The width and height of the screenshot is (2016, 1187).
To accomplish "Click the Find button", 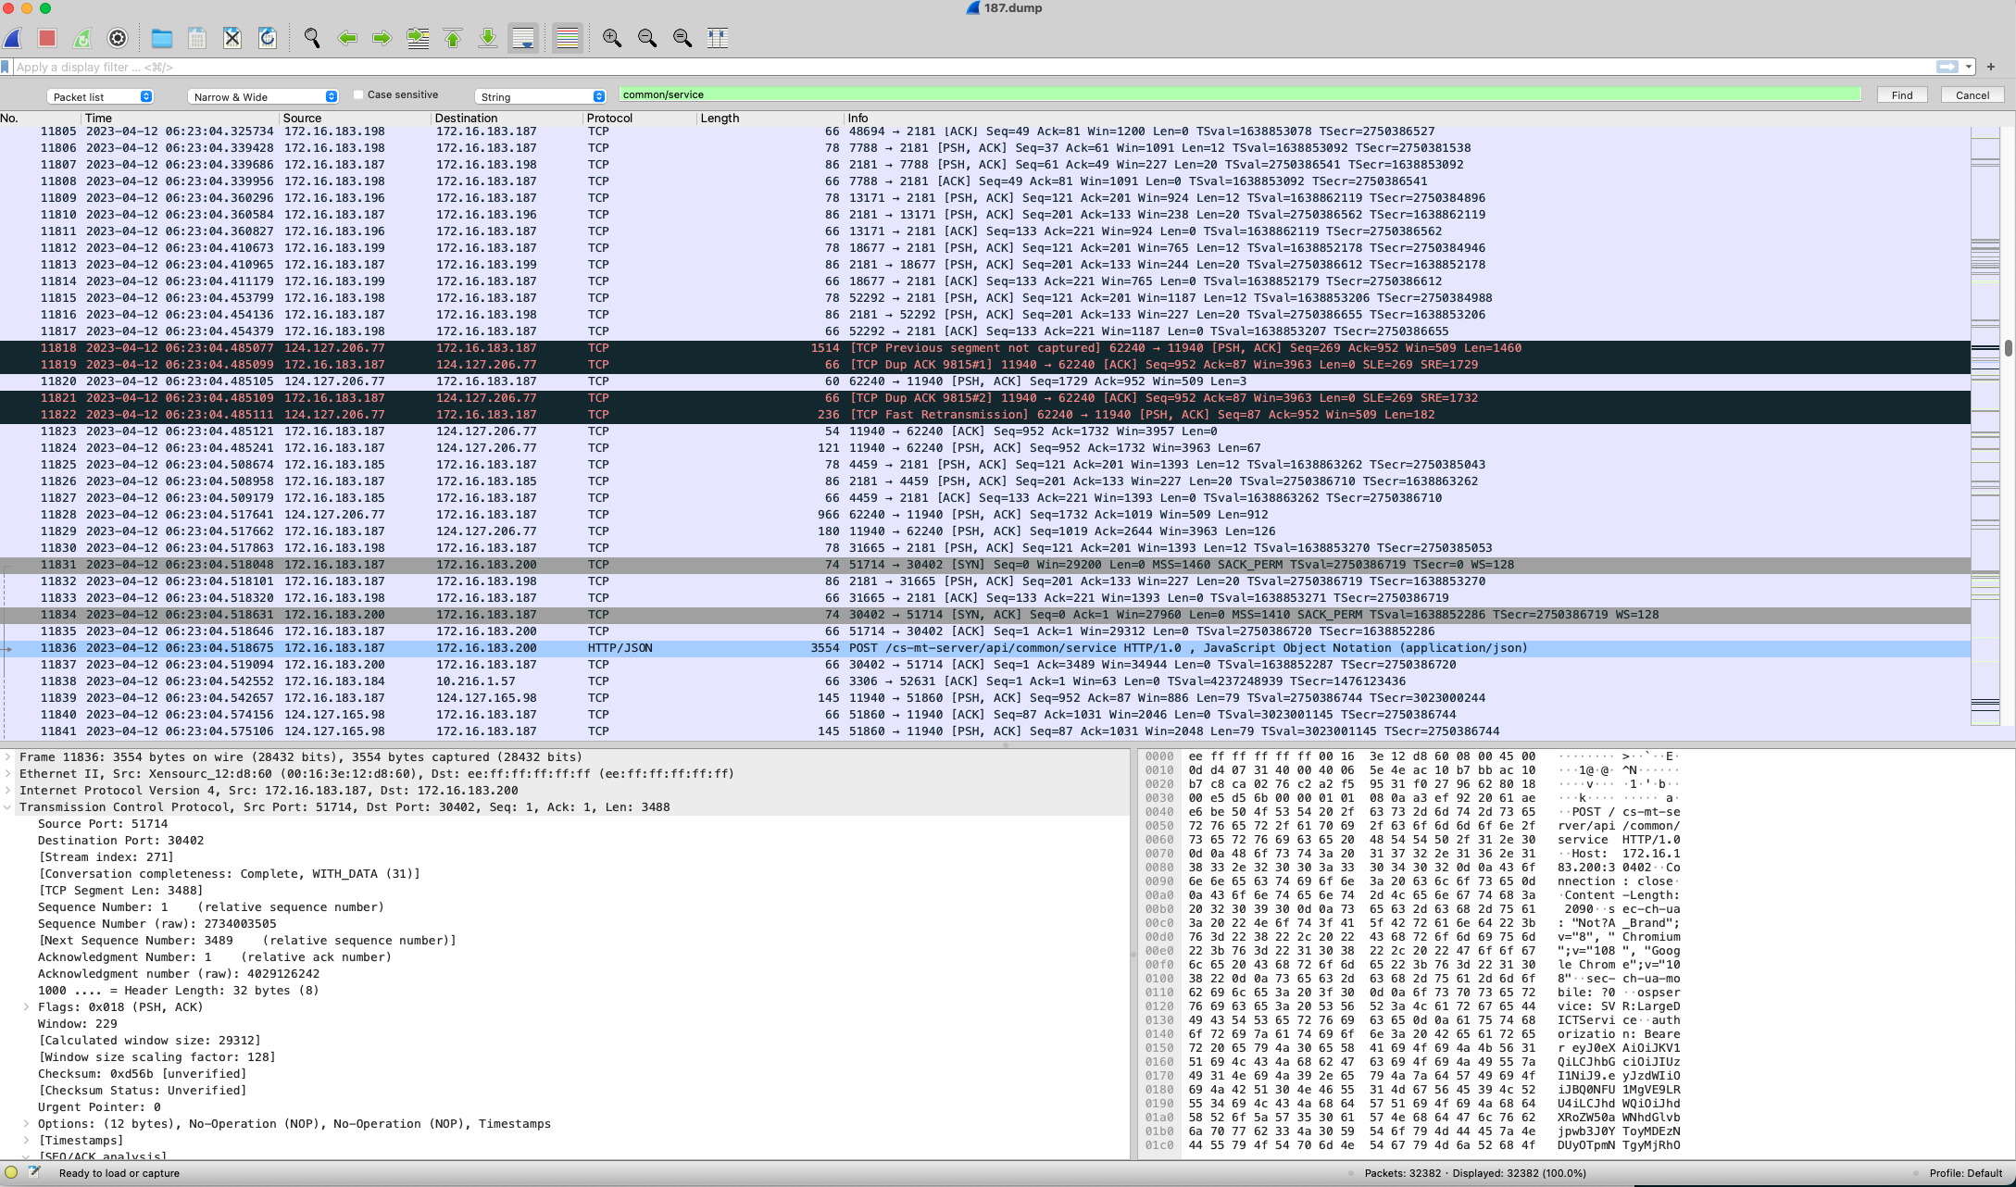I will (1902, 94).
